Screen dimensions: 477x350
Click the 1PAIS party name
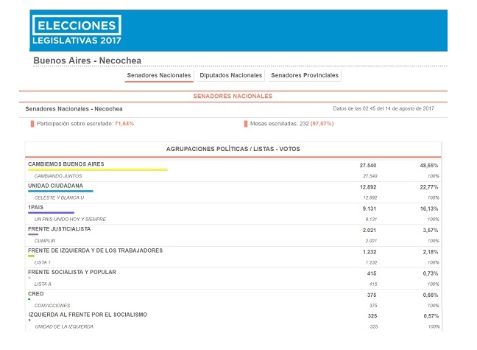click(x=35, y=208)
